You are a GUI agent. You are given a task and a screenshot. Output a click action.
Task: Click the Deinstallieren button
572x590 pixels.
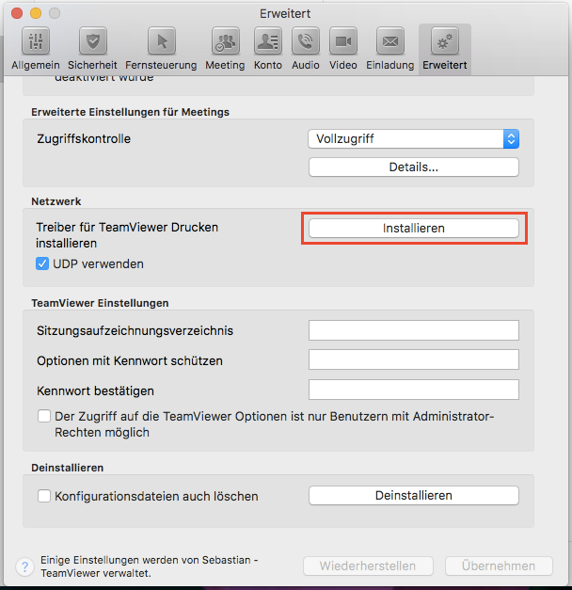point(414,496)
